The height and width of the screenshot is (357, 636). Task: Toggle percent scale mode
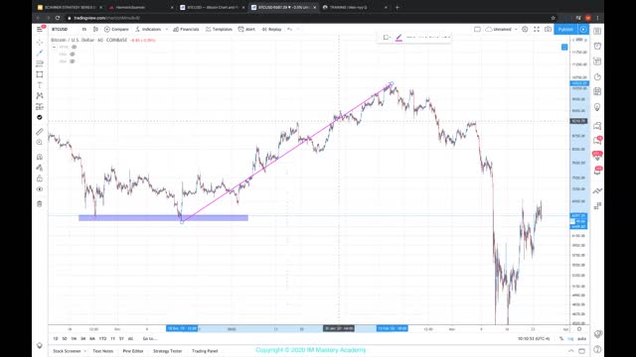561,339
